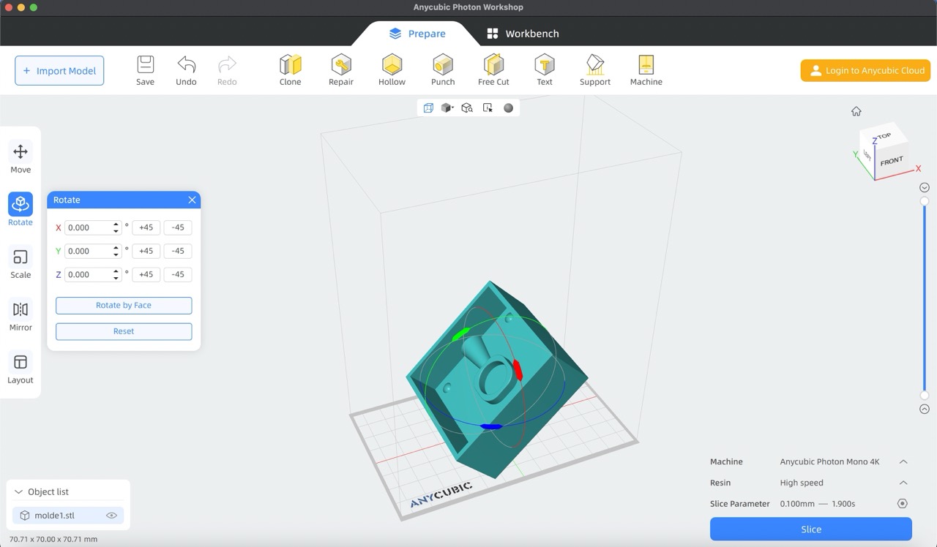
Task: Expand the Resin selection chevron
Action: coord(903,483)
